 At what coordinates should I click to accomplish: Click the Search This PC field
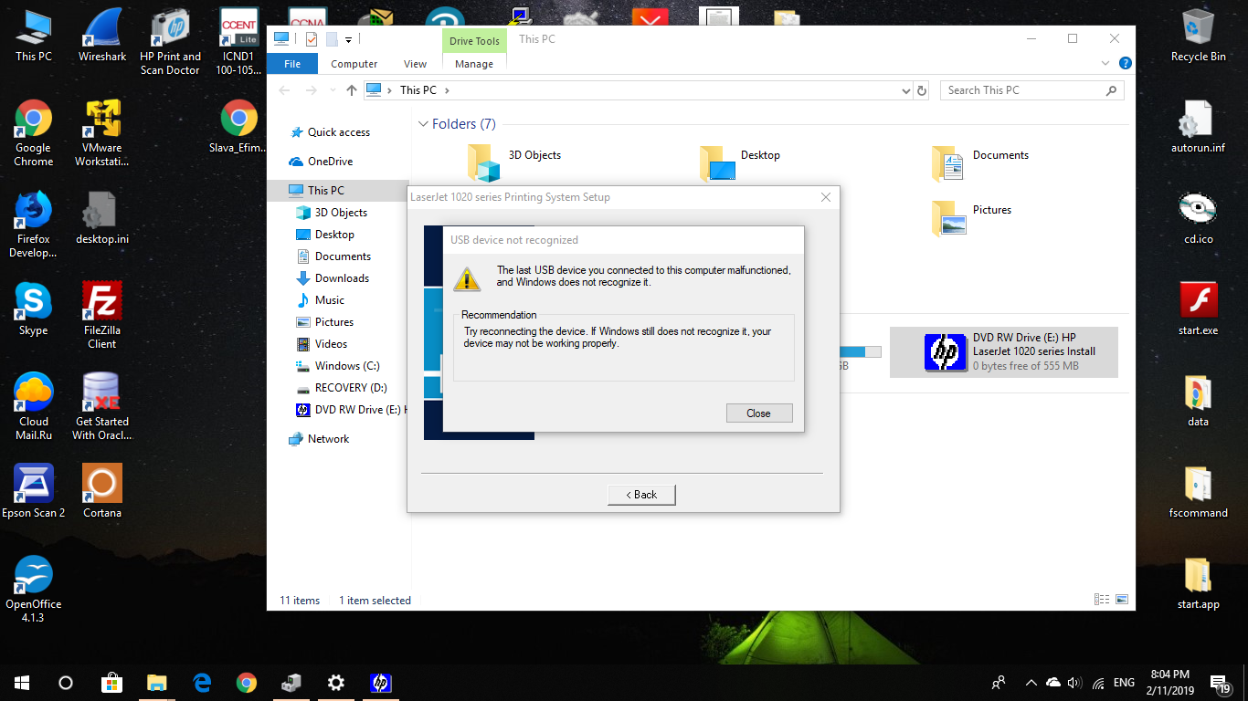(1023, 90)
